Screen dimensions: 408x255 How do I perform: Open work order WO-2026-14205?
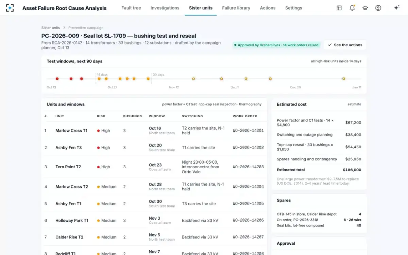(x=248, y=204)
